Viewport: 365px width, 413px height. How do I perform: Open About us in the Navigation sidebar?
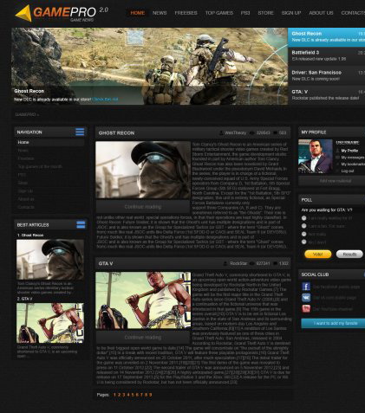(x=26, y=199)
